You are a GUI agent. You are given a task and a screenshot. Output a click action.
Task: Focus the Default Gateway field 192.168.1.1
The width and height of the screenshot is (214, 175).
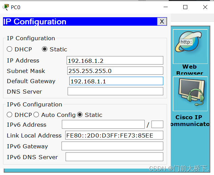pos(116,81)
